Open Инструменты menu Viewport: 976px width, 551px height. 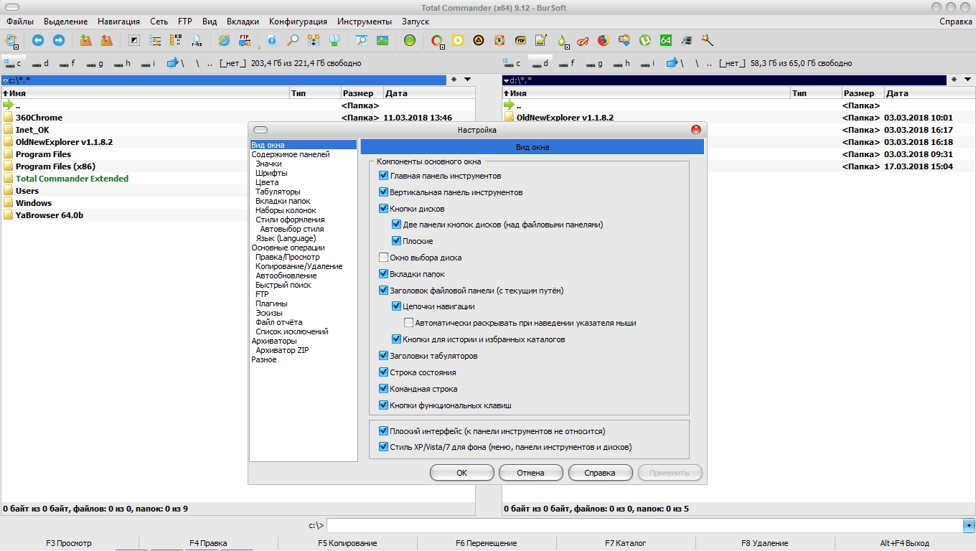(x=365, y=22)
